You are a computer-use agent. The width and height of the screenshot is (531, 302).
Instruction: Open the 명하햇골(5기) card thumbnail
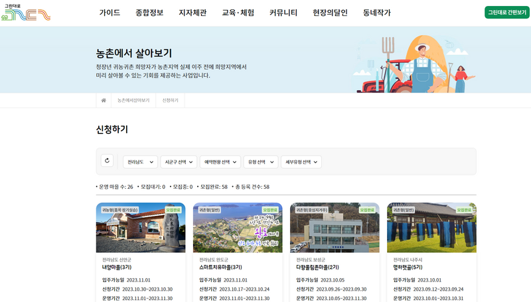[432, 228]
